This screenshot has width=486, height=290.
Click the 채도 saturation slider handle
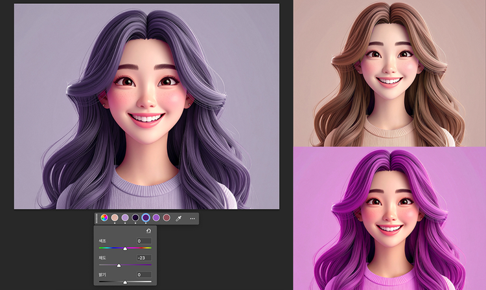(119, 265)
